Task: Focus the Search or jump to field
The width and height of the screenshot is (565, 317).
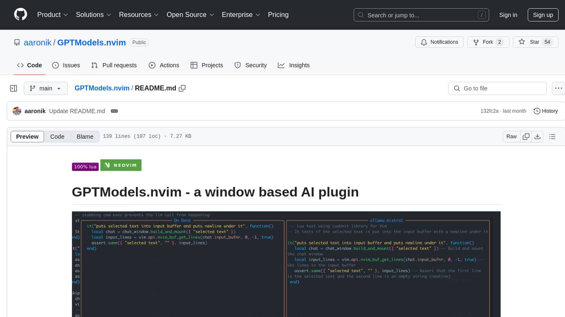Action: pyautogui.click(x=422, y=15)
